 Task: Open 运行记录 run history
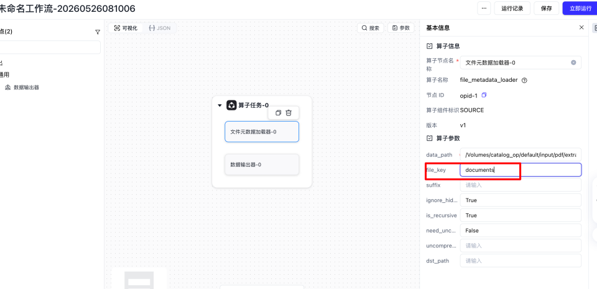coord(512,8)
